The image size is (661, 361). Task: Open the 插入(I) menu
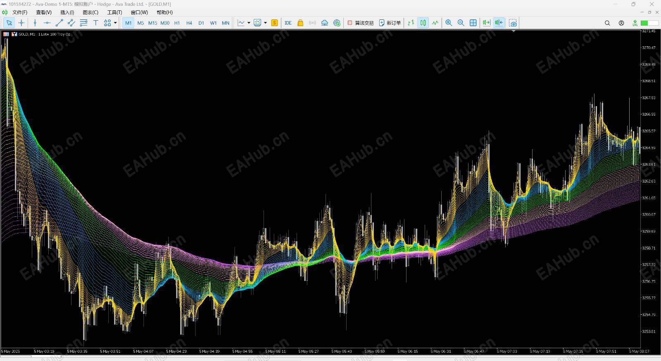tap(67, 12)
